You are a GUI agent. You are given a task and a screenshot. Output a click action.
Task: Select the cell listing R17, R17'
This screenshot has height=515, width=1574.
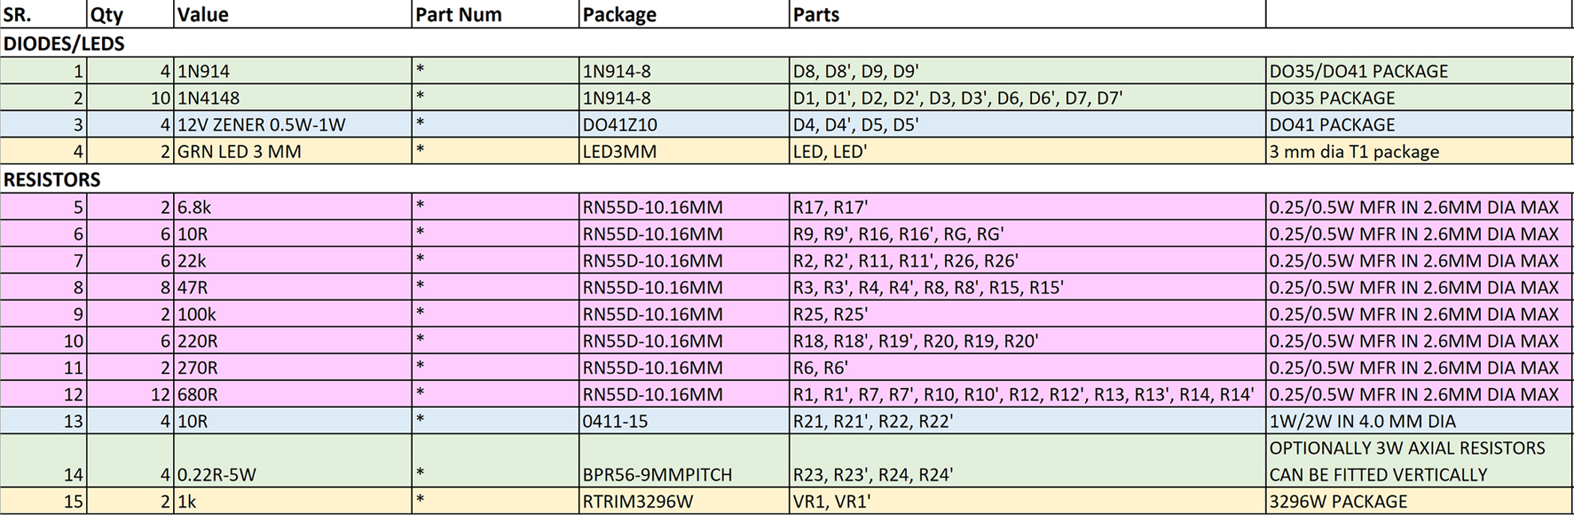1027,207
